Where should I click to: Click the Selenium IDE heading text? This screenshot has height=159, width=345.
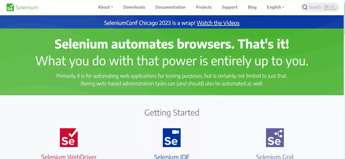[172, 156]
